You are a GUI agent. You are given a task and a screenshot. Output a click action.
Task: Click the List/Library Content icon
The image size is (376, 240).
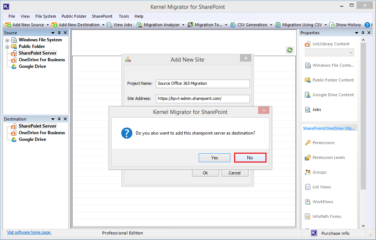coord(308,44)
